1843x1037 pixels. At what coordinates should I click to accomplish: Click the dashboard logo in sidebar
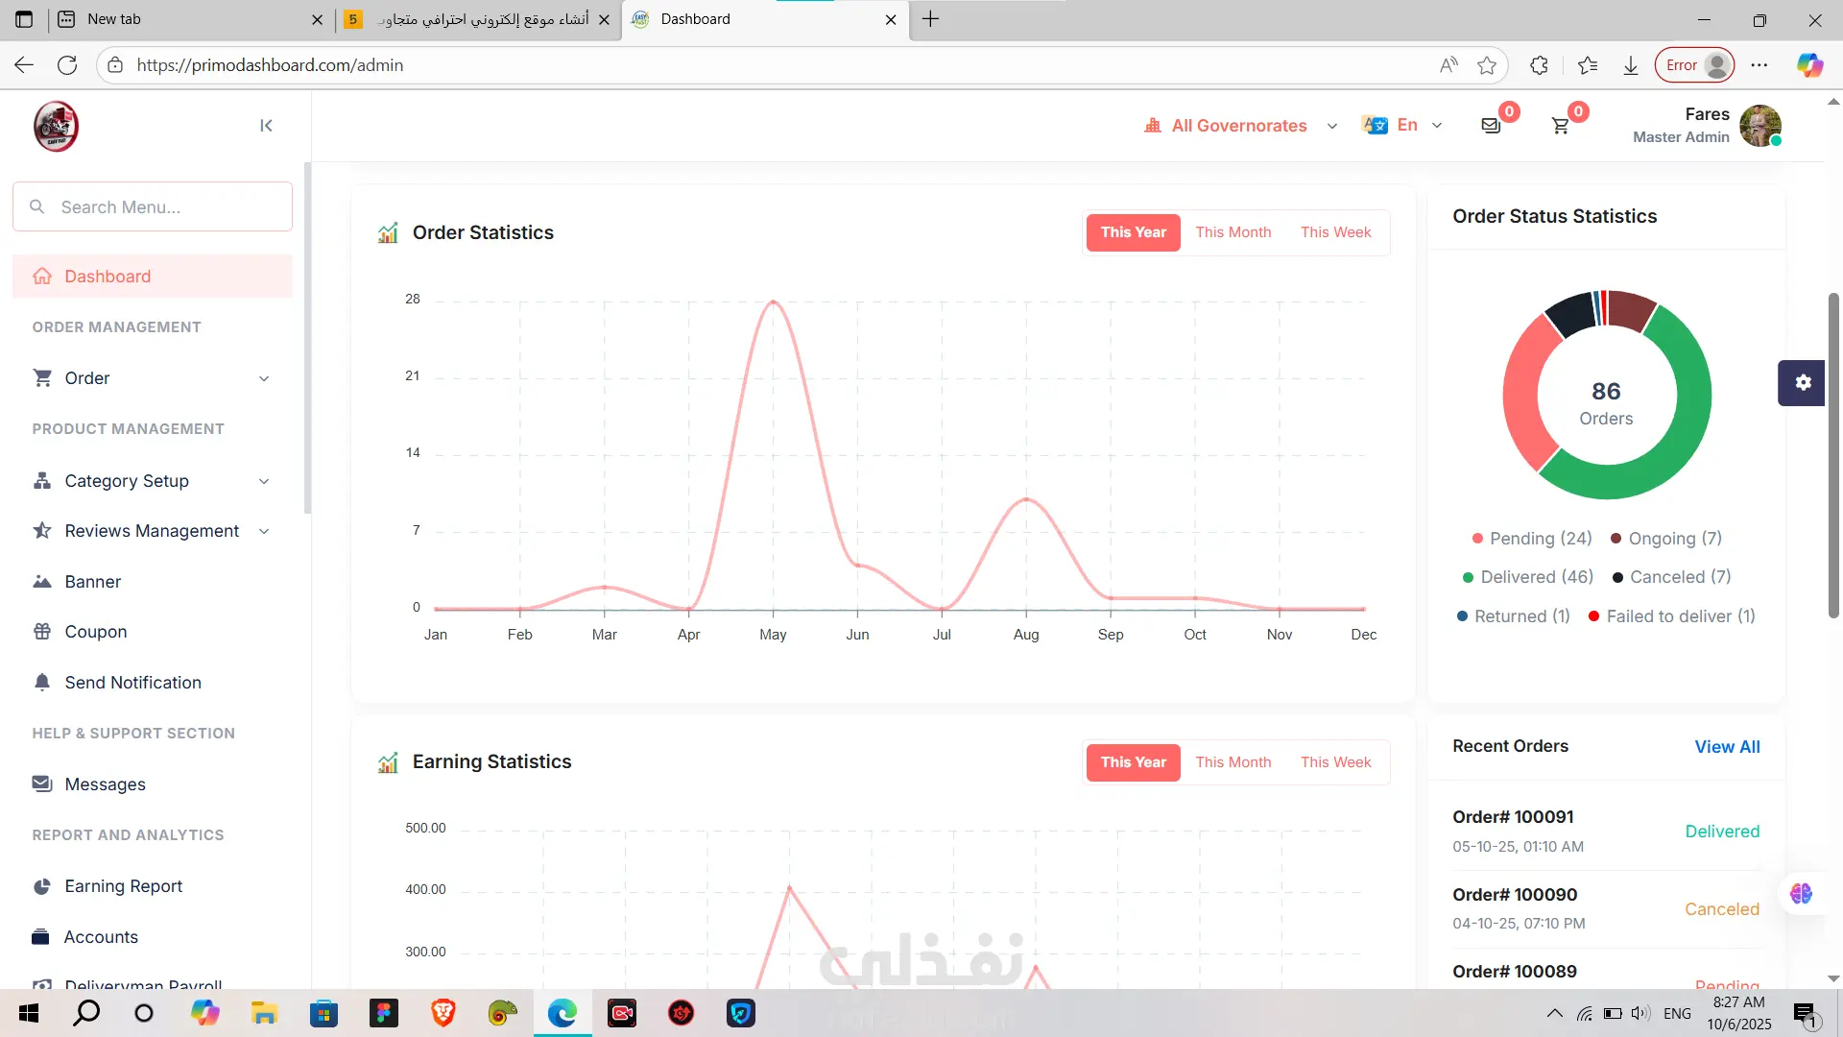point(56,126)
